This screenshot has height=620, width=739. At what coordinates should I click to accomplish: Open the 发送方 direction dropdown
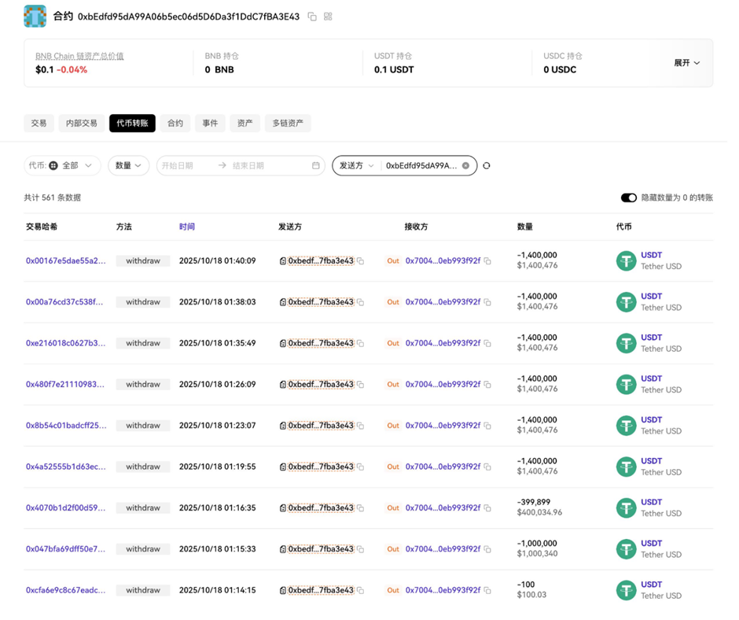356,166
